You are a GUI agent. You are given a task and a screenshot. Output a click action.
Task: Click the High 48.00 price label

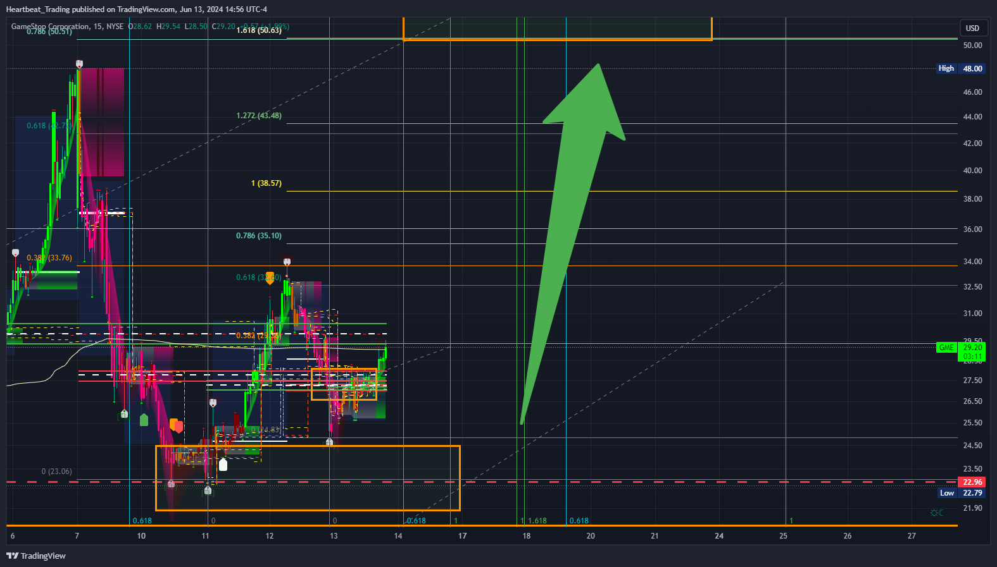click(960, 68)
